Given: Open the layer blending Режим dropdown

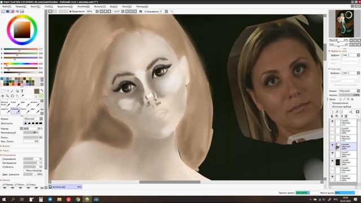Looking at the screenshot, I should coord(349,91).
